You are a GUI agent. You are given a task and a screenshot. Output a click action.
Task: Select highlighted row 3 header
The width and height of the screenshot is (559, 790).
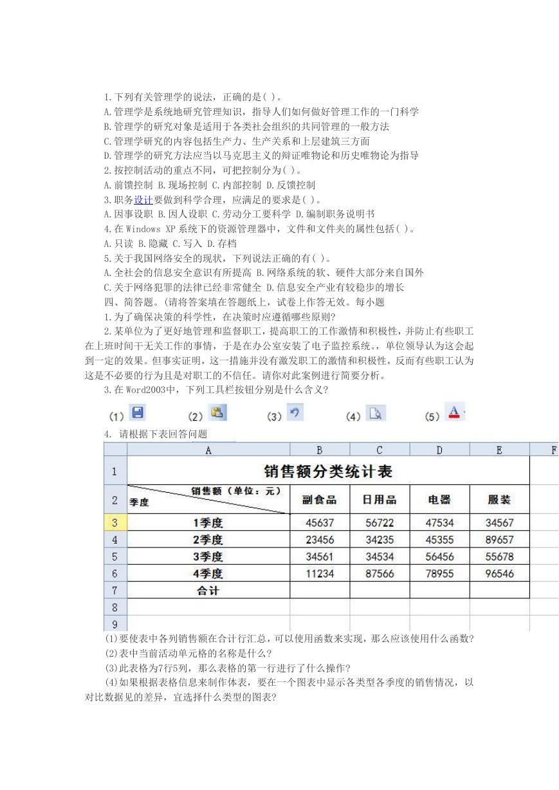point(115,523)
